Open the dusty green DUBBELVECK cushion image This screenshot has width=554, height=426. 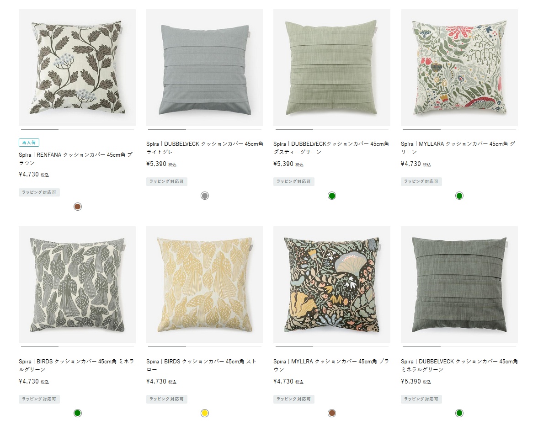[332, 67]
